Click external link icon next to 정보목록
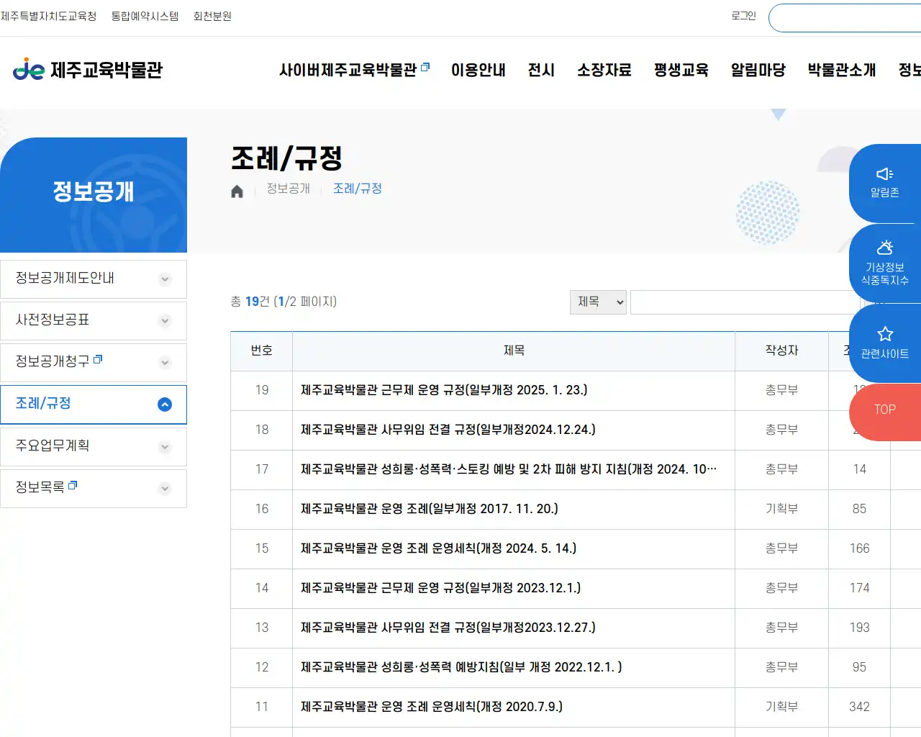The height and width of the screenshot is (737, 921). (x=73, y=485)
